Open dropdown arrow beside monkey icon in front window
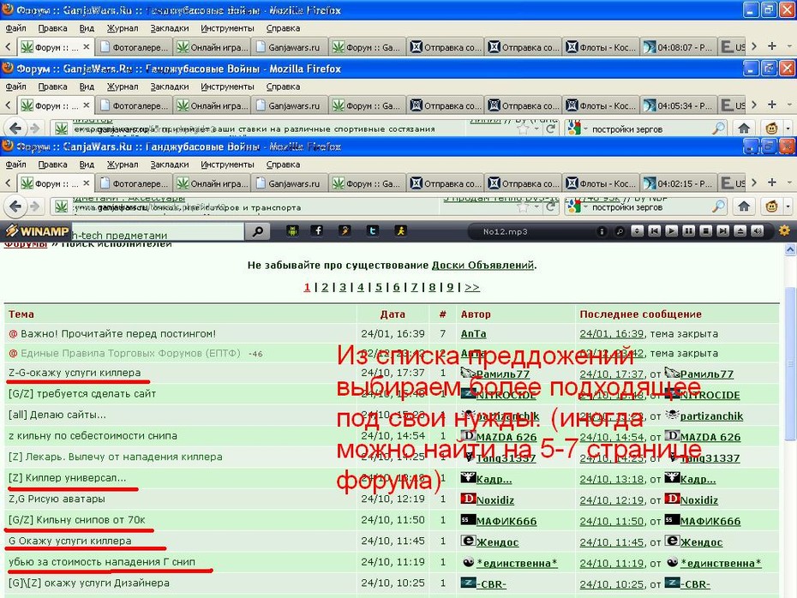Image resolution: width=797 pixels, height=598 pixels. (x=788, y=206)
